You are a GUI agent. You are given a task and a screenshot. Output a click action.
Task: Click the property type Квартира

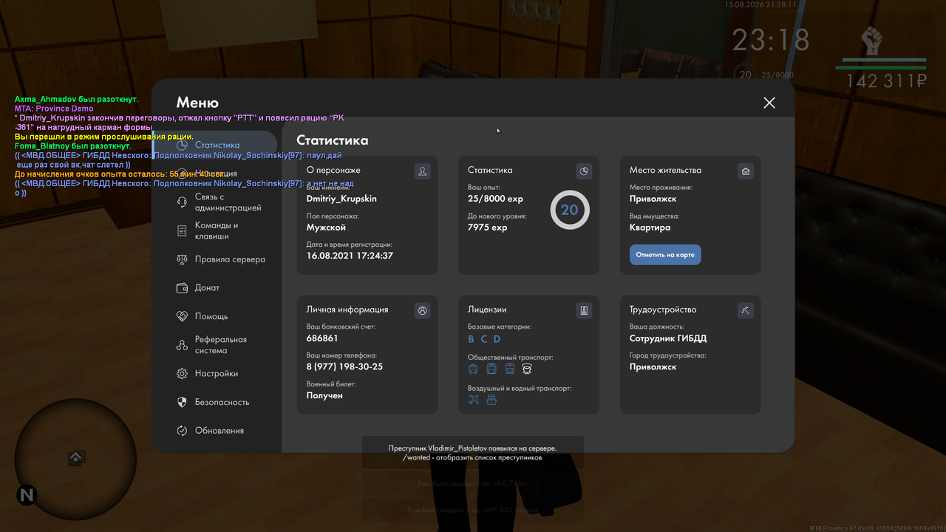(x=650, y=228)
